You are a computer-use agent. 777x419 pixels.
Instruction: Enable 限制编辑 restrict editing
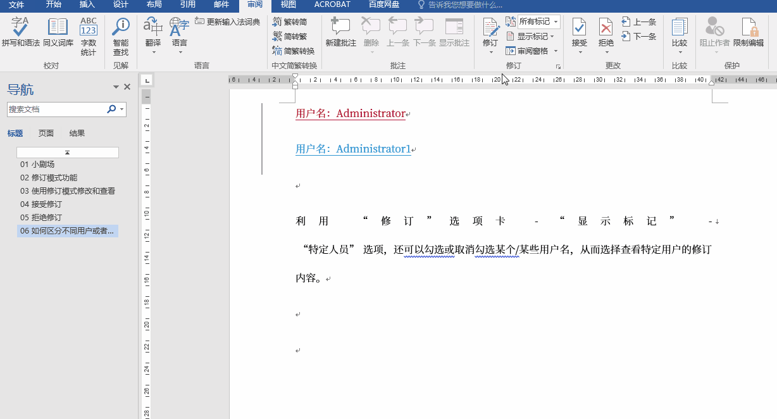[749, 33]
